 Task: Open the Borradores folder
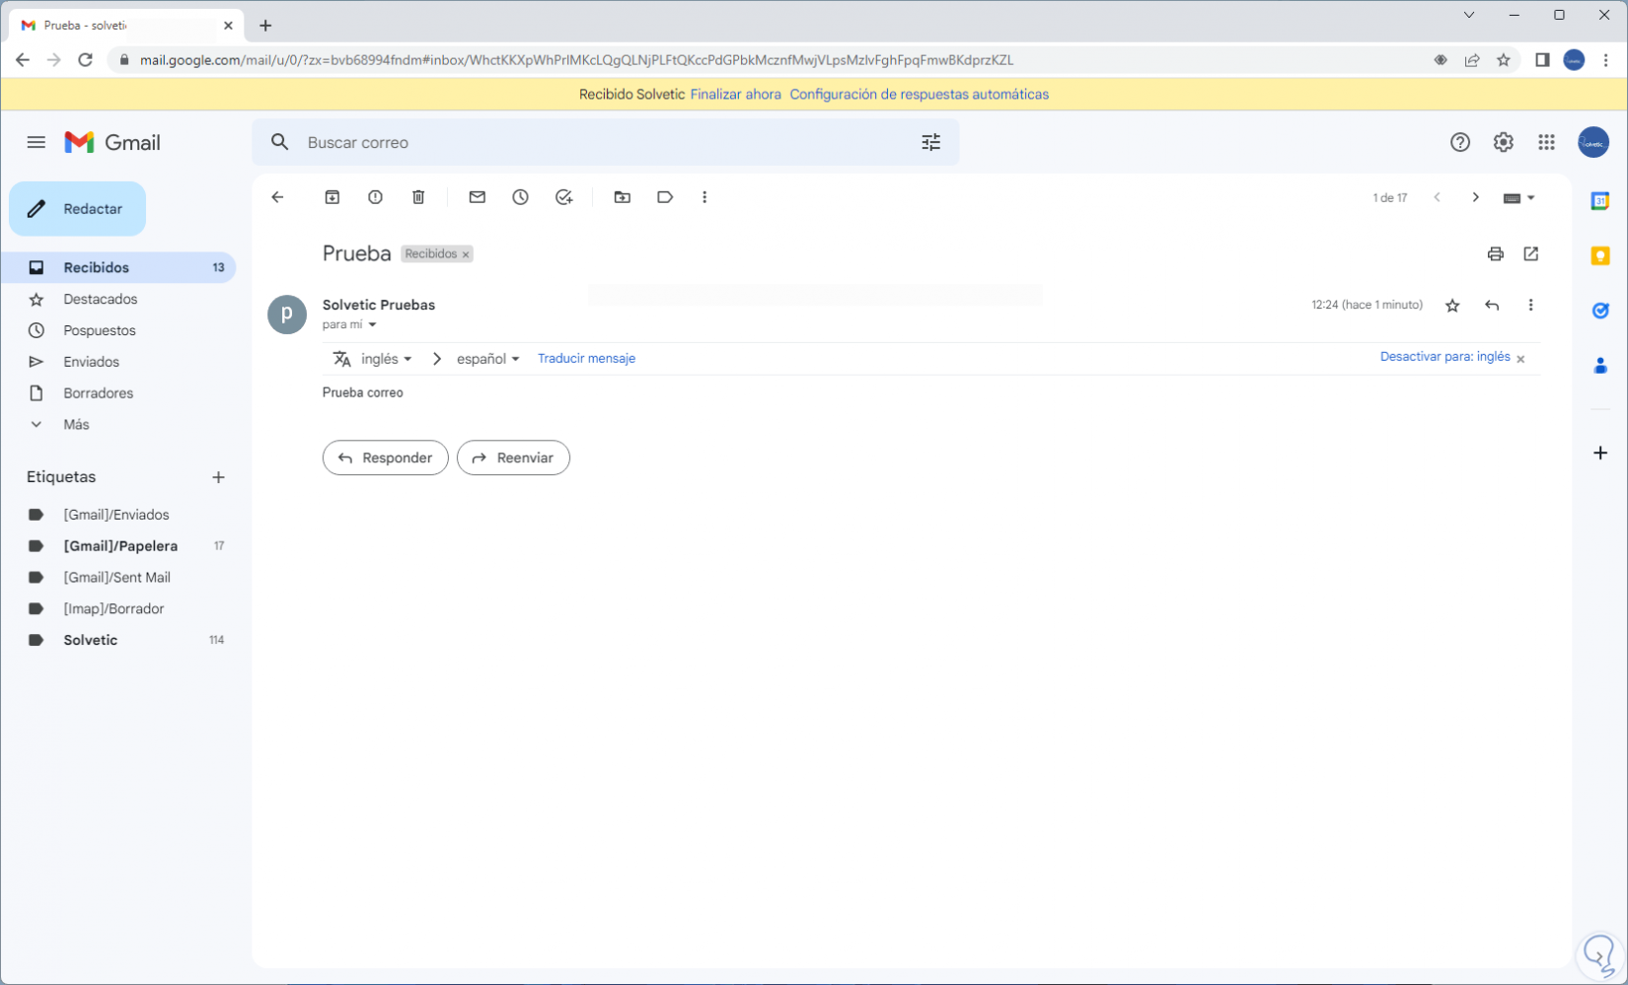click(118, 393)
